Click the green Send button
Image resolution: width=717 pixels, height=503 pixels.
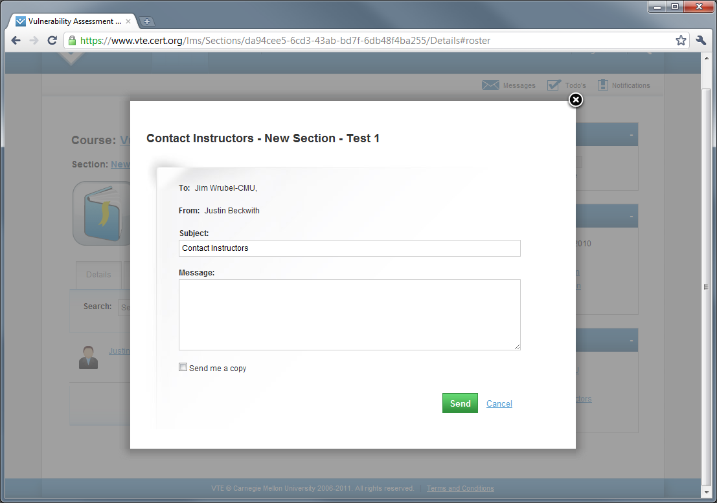coord(460,403)
